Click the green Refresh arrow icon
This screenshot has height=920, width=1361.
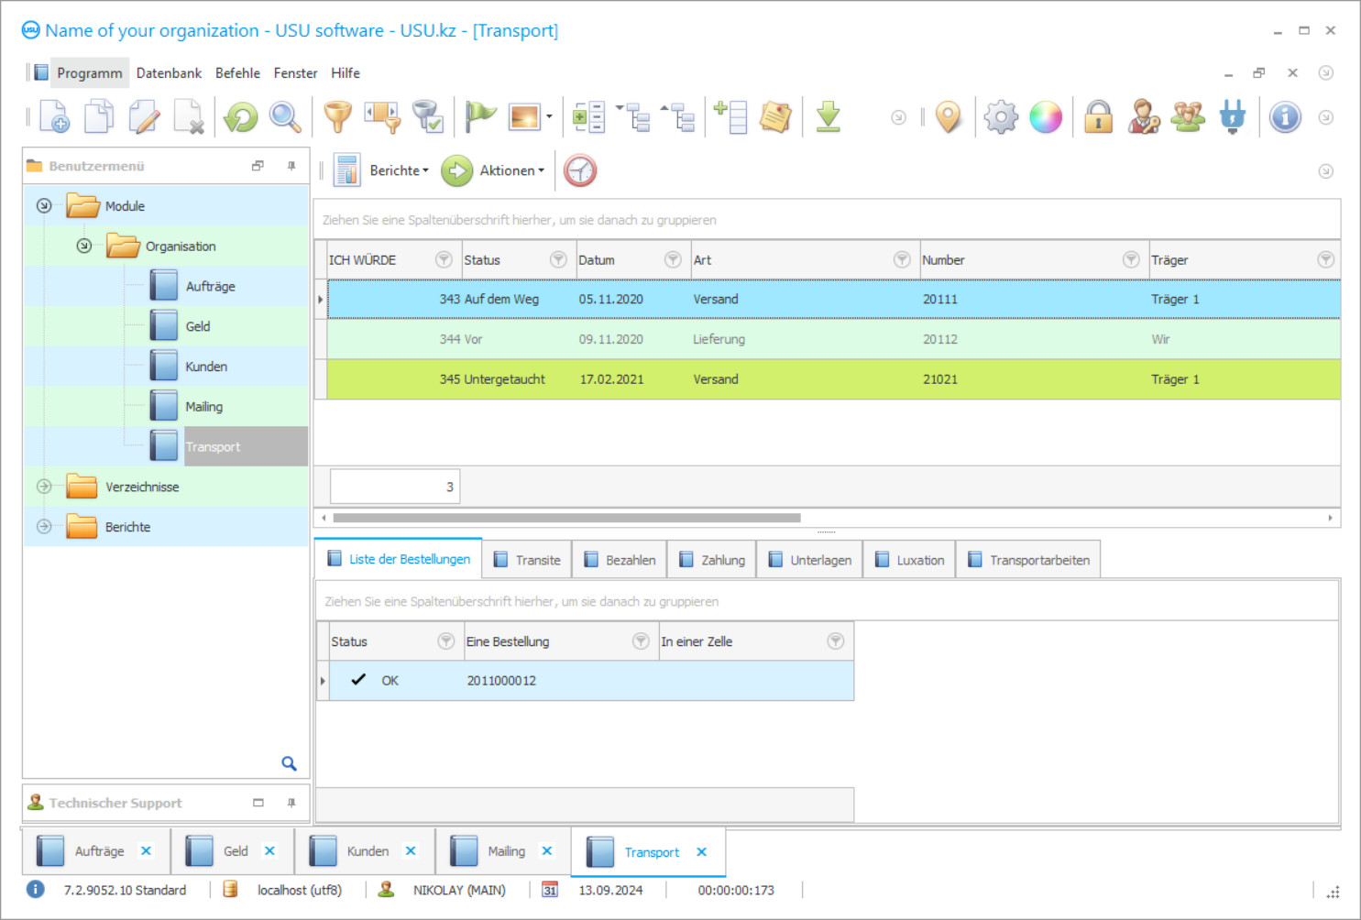tap(241, 117)
